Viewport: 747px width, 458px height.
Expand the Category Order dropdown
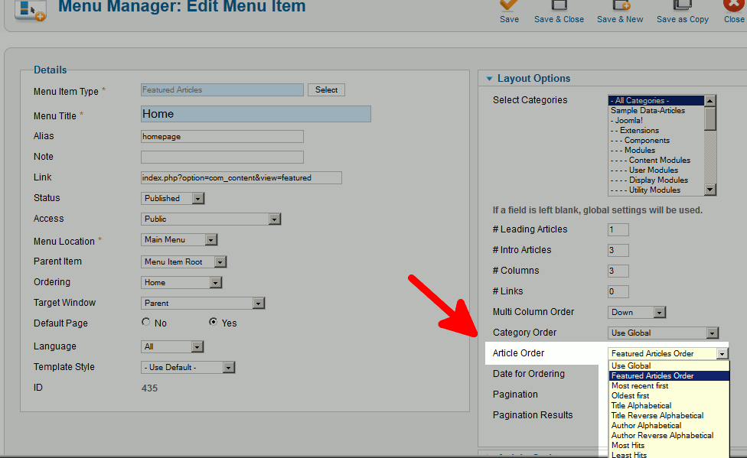[664, 333]
